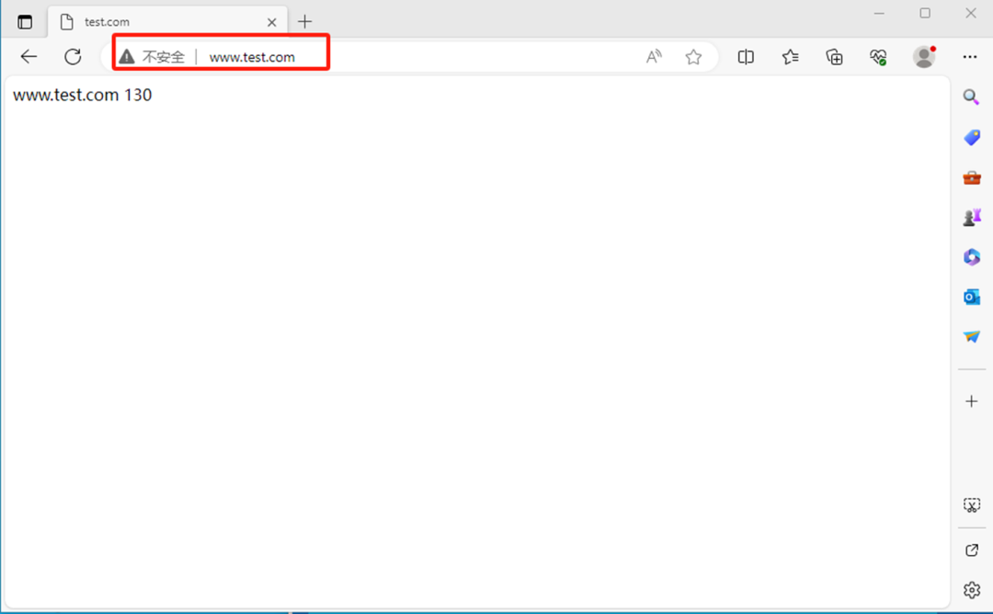The width and height of the screenshot is (993, 614).
Task: Add this page to favorites
Action: pos(693,57)
